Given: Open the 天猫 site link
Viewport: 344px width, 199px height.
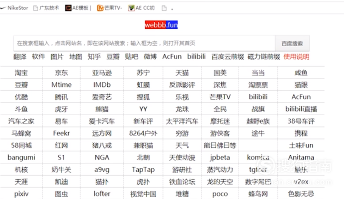Looking at the screenshot, I should pyautogui.click(x=182, y=72).
